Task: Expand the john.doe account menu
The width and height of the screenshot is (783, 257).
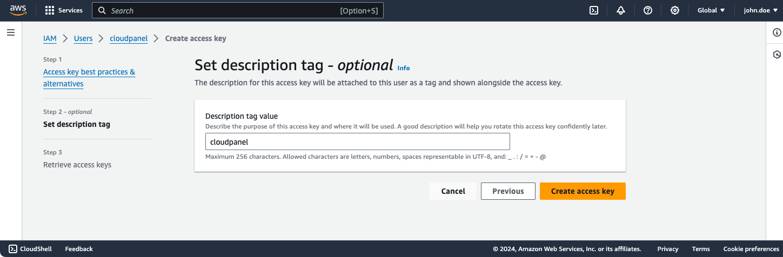Action: 760,10
